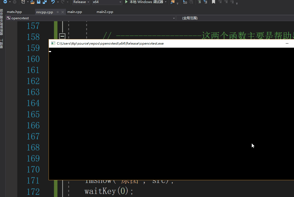Viewport: 294px width, 197px height.
Task: Click the blue cursor selection toolbar icon
Action: [185, 2]
